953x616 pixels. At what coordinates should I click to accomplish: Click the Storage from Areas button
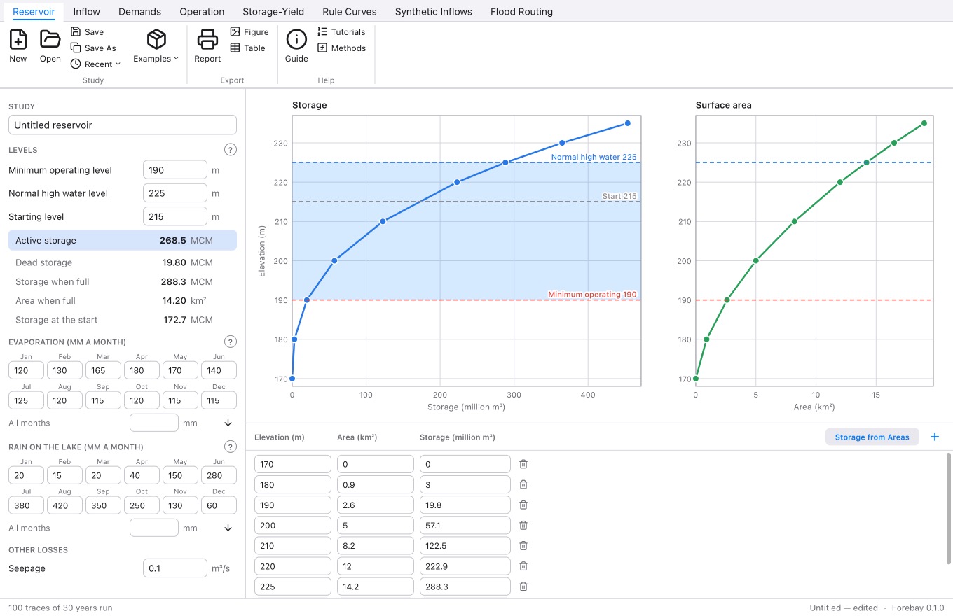click(872, 437)
